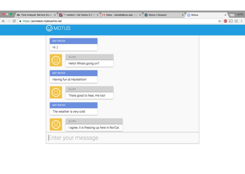The width and height of the screenshot is (245, 174).
Task: Click the address bar URL
Action: coord(42,21)
